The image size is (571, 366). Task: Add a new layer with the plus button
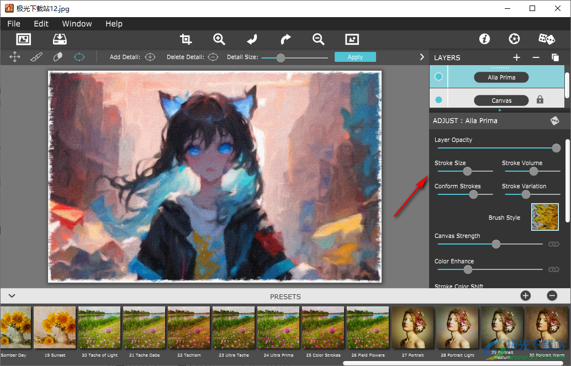point(516,57)
